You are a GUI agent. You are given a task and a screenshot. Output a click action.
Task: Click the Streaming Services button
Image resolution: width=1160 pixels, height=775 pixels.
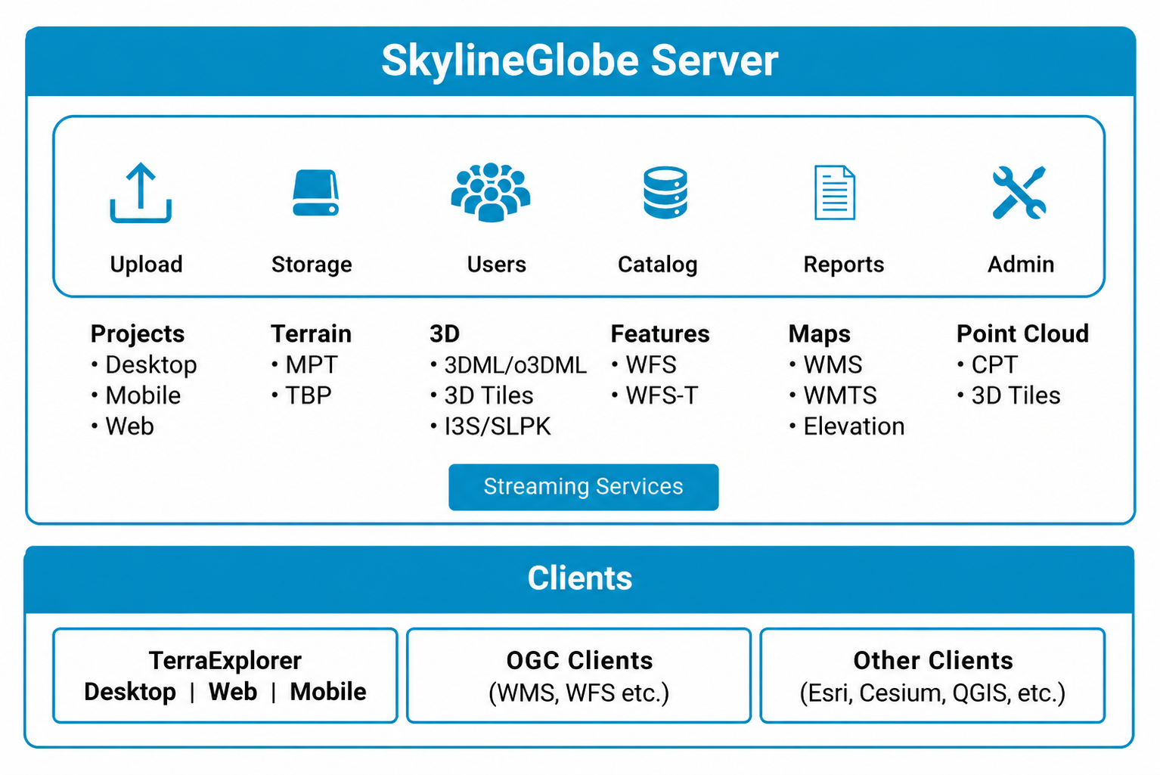pyautogui.click(x=584, y=487)
